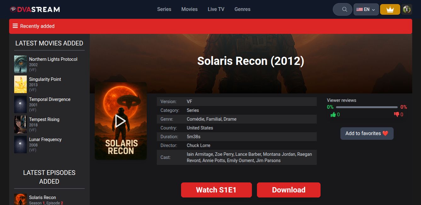Open Northern Lights Protocol thumbnail

[20, 64]
